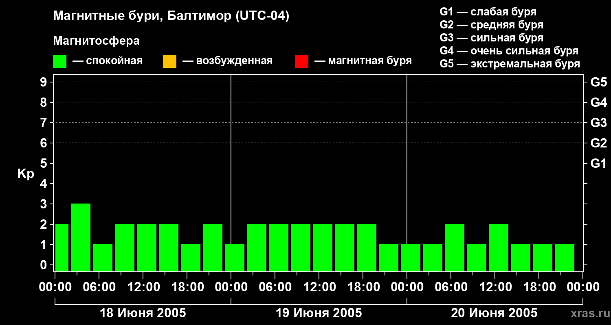Click the '19 Июня 2005' date label

(319, 313)
